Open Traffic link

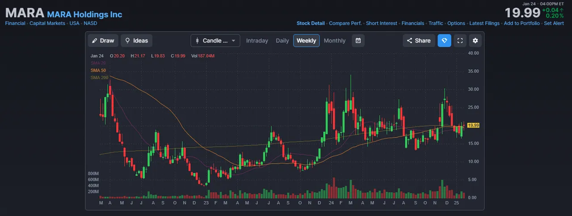pos(436,23)
